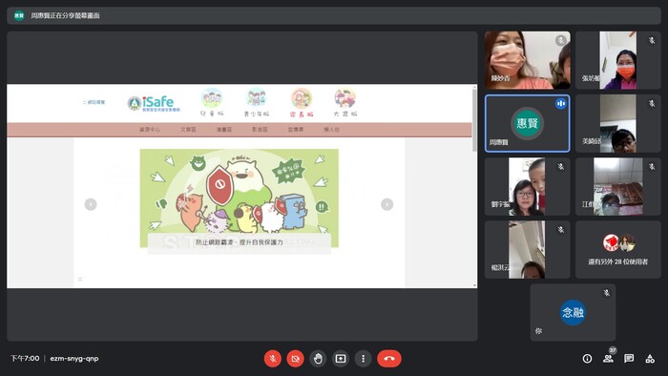Leave the call with red hang-up button

pyautogui.click(x=389, y=359)
